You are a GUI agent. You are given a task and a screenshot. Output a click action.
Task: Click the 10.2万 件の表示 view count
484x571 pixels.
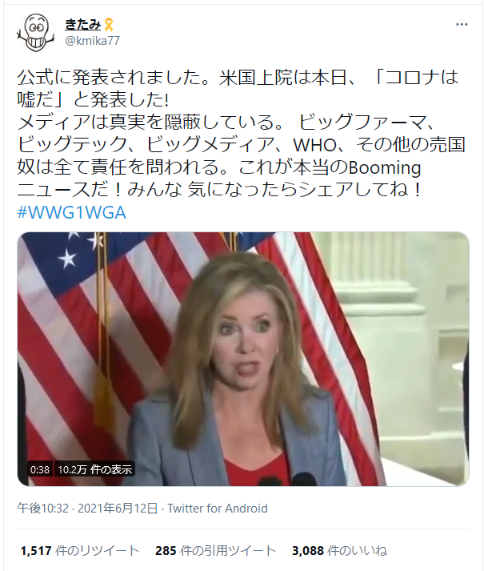tap(94, 470)
